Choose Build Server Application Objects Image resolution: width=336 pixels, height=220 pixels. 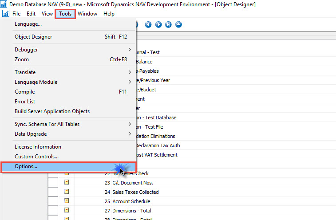[x=68, y=111]
